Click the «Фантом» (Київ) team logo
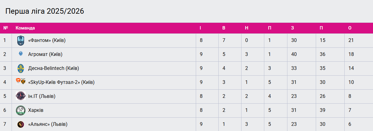373x131 pixels. tap(20, 40)
